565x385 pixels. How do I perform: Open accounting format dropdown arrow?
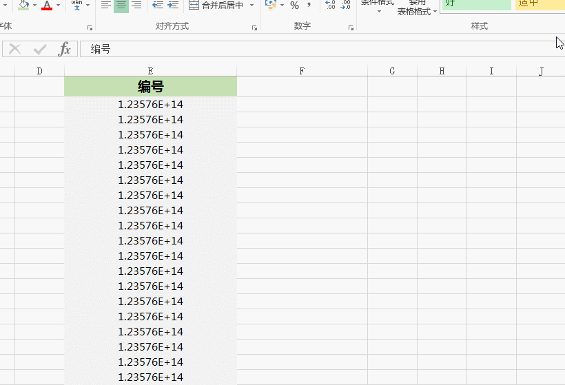coord(282,5)
